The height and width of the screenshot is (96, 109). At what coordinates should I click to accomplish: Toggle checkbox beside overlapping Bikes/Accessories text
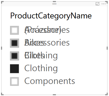(x=14, y=43)
